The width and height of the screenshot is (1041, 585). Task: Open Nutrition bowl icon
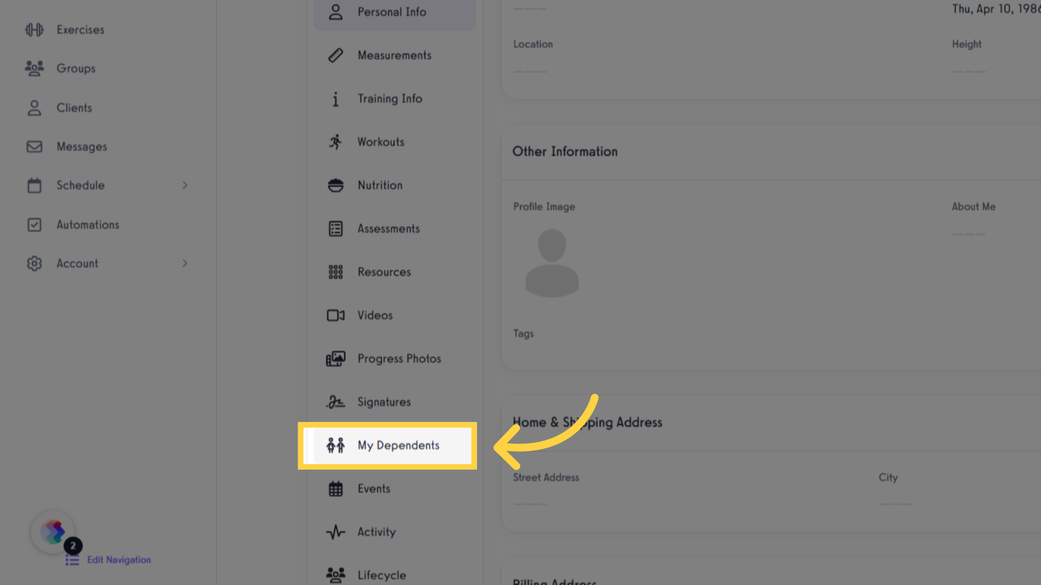(x=336, y=185)
